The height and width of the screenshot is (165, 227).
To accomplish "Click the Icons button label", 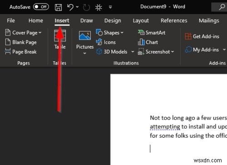I will (x=110, y=42).
